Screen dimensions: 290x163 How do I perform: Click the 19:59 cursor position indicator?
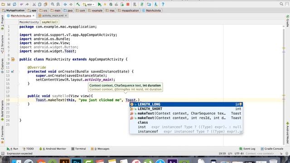click(222, 153)
